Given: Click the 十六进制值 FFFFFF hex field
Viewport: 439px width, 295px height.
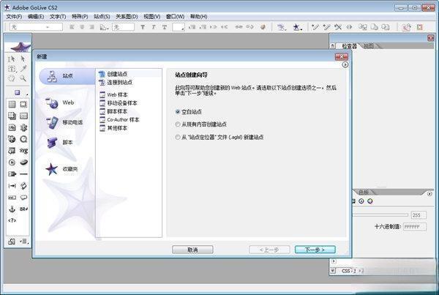Looking at the screenshot, I should tap(415, 227).
